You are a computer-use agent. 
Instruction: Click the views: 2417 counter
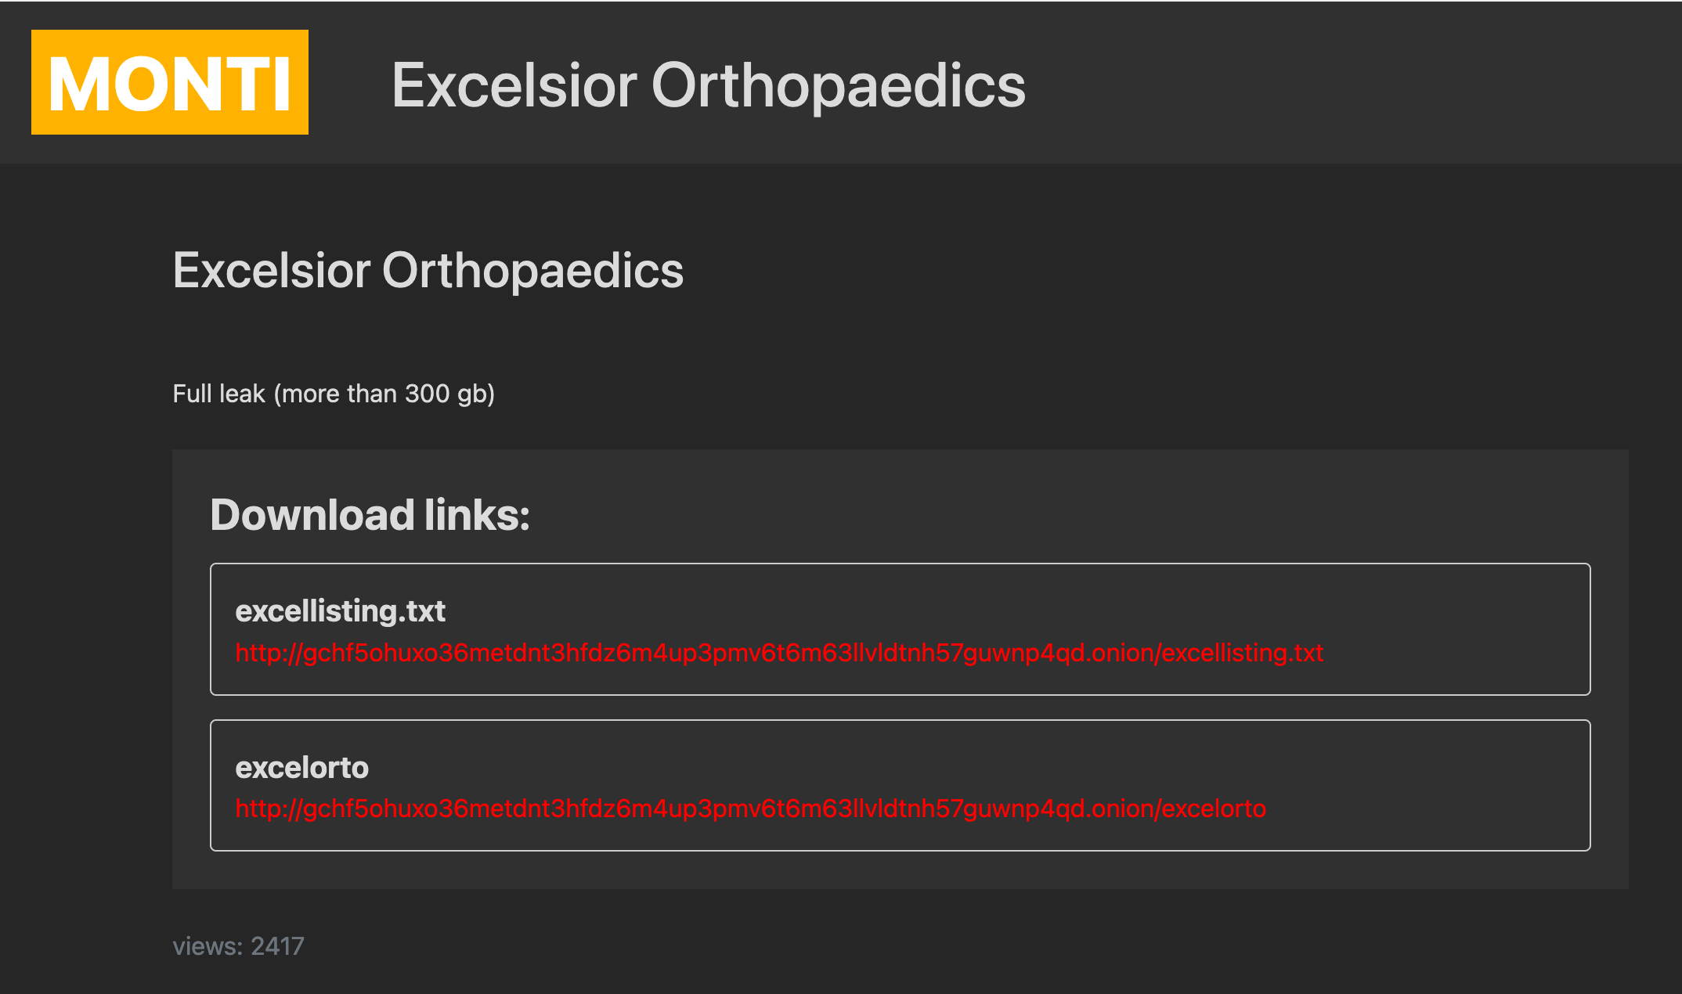(238, 946)
